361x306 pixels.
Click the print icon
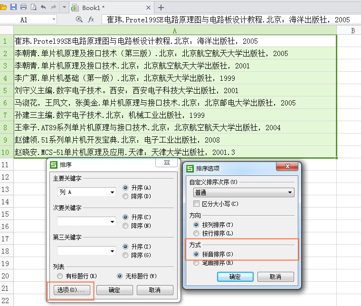pos(23,7)
